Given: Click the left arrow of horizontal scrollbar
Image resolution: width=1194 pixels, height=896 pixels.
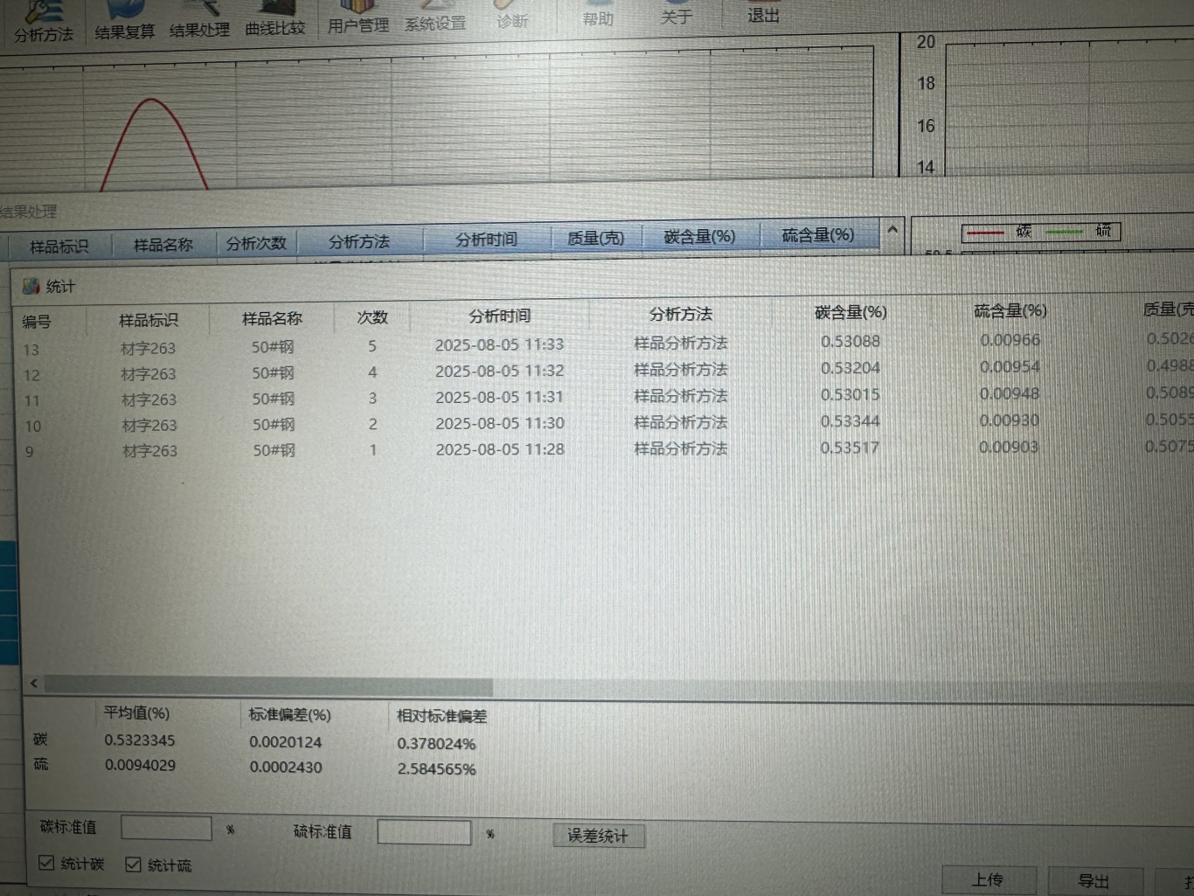Looking at the screenshot, I should click(x=34, y=684).
